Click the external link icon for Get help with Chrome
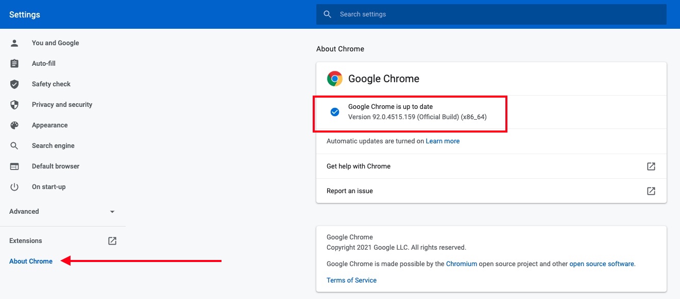Screen dimensions: 680x299 click(651, 166)
